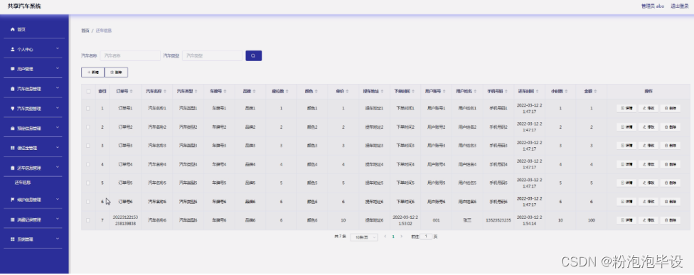694x275 pixels.
Task: Sort table by 金额 column sort icon
Action: click(x=595, y=92)
